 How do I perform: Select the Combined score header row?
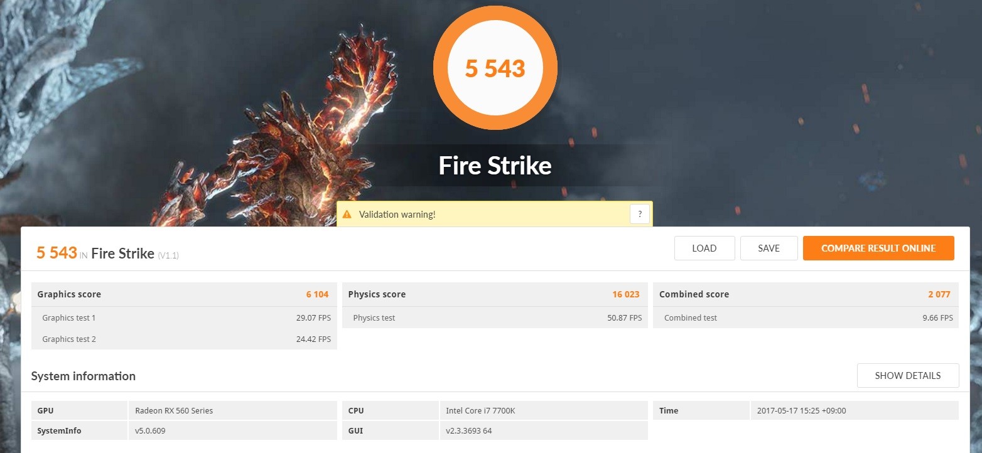(806, 294)
